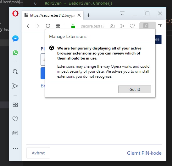Open Speed Dial start page from toolbar
Viewport: 172px width, 166px height.
tap(58, 26)
